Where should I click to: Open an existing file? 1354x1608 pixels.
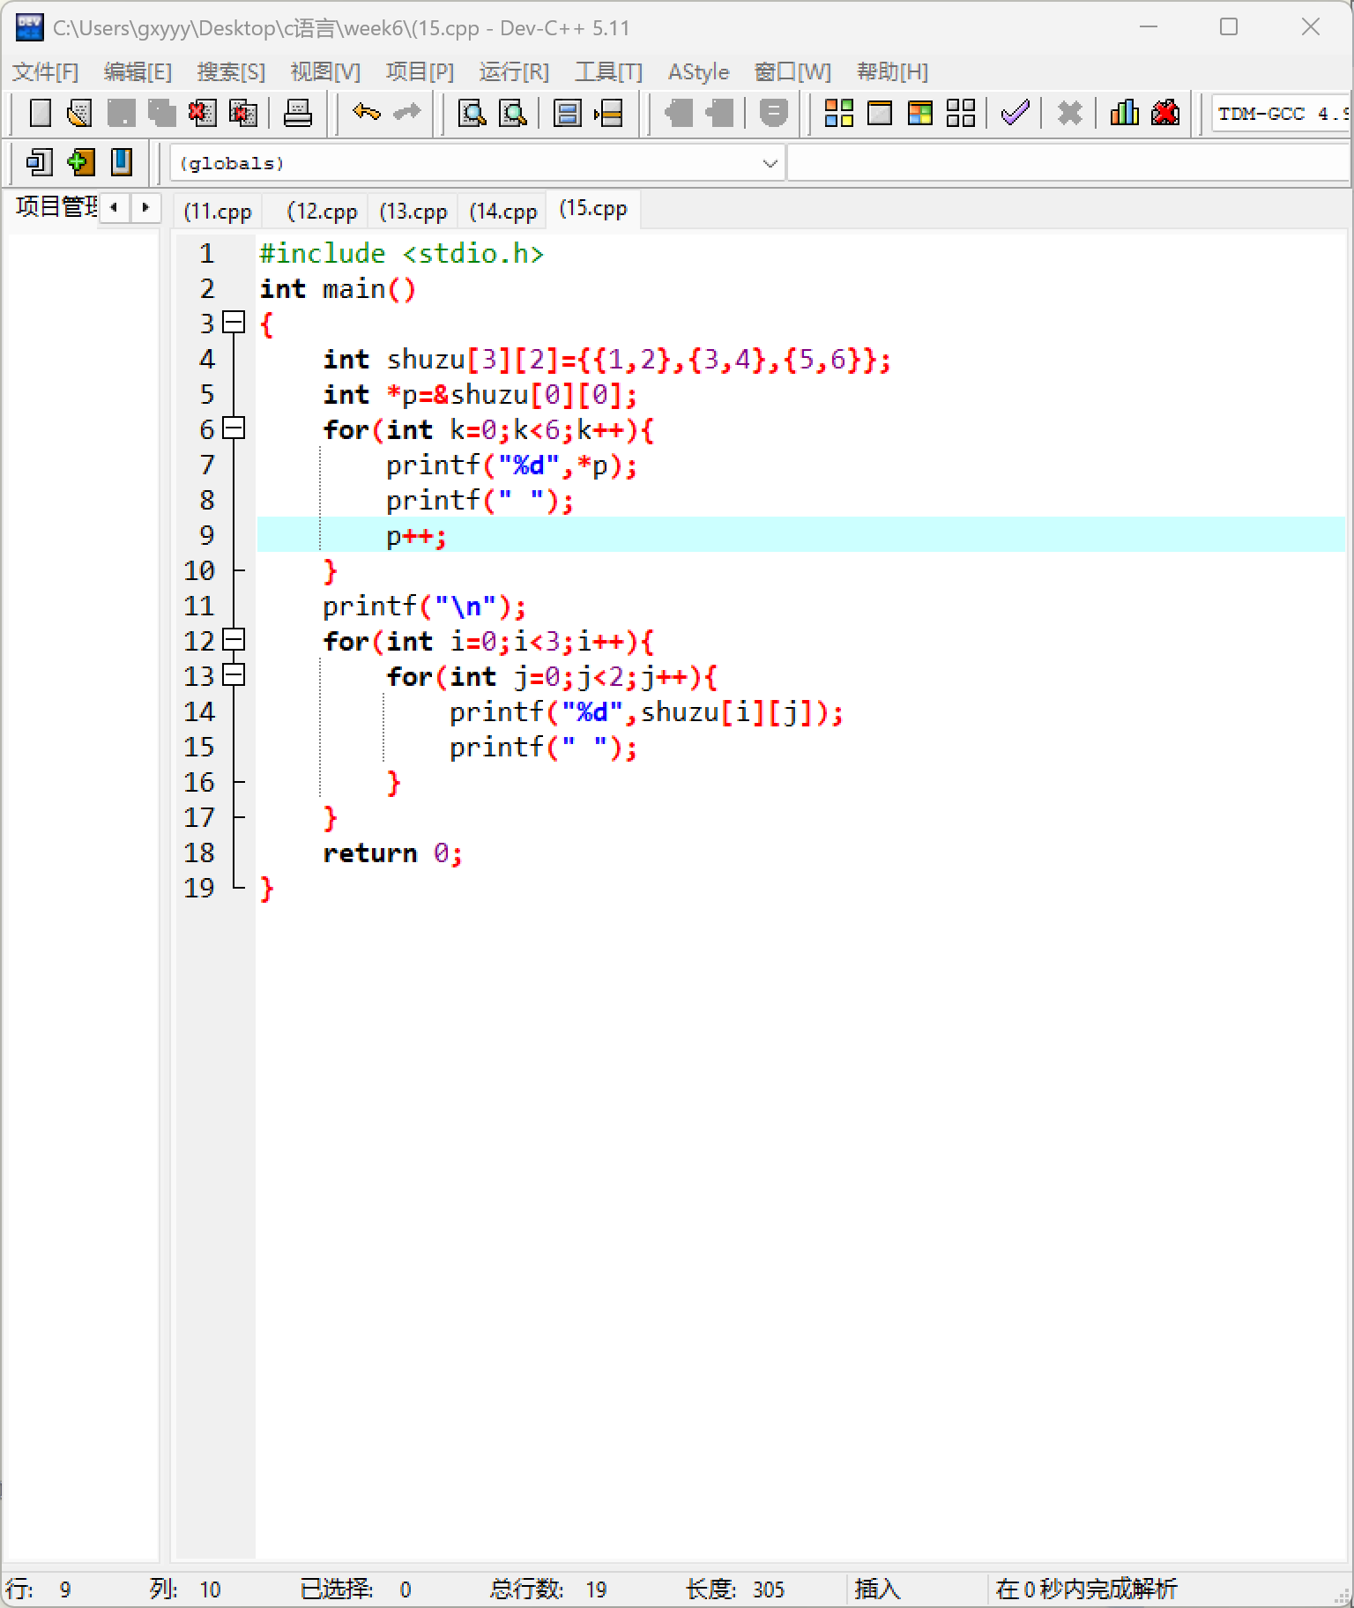80,113
